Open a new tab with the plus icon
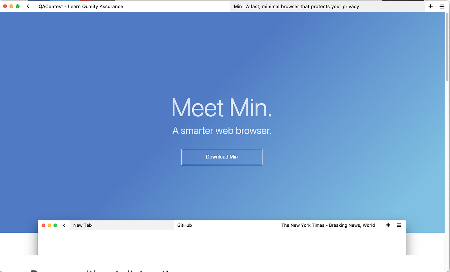Image resolution: width=450 pixels, height=272 pixels. click(431, 6)
